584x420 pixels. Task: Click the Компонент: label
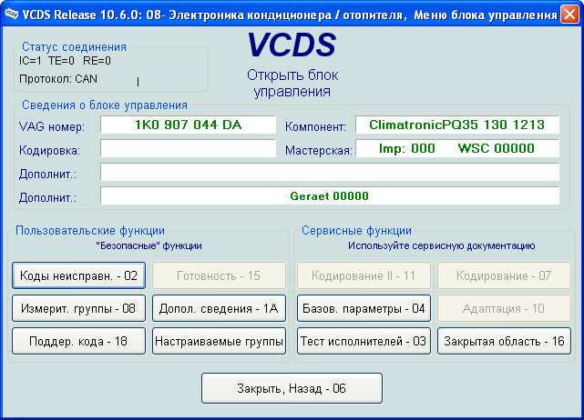pyautogui.click(x=315, y=126)
